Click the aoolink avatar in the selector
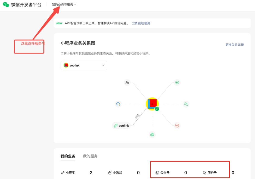 pyautogui.click(x=66, y=65)
